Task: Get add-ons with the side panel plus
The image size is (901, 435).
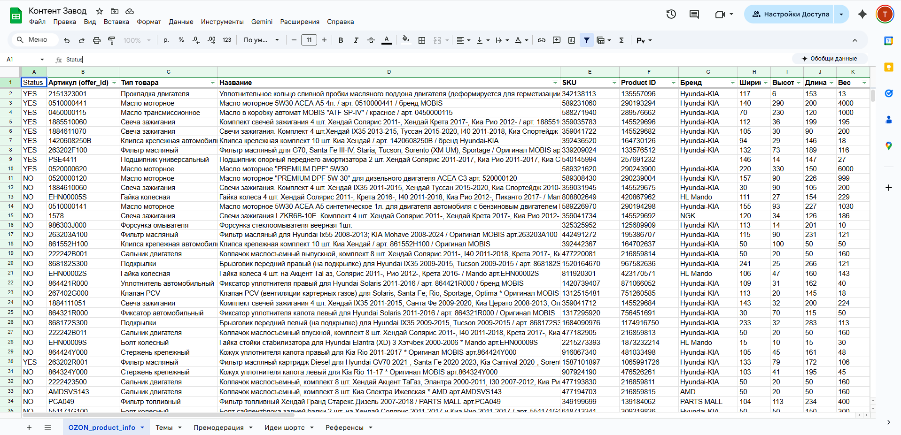Action: pos(889,188)
